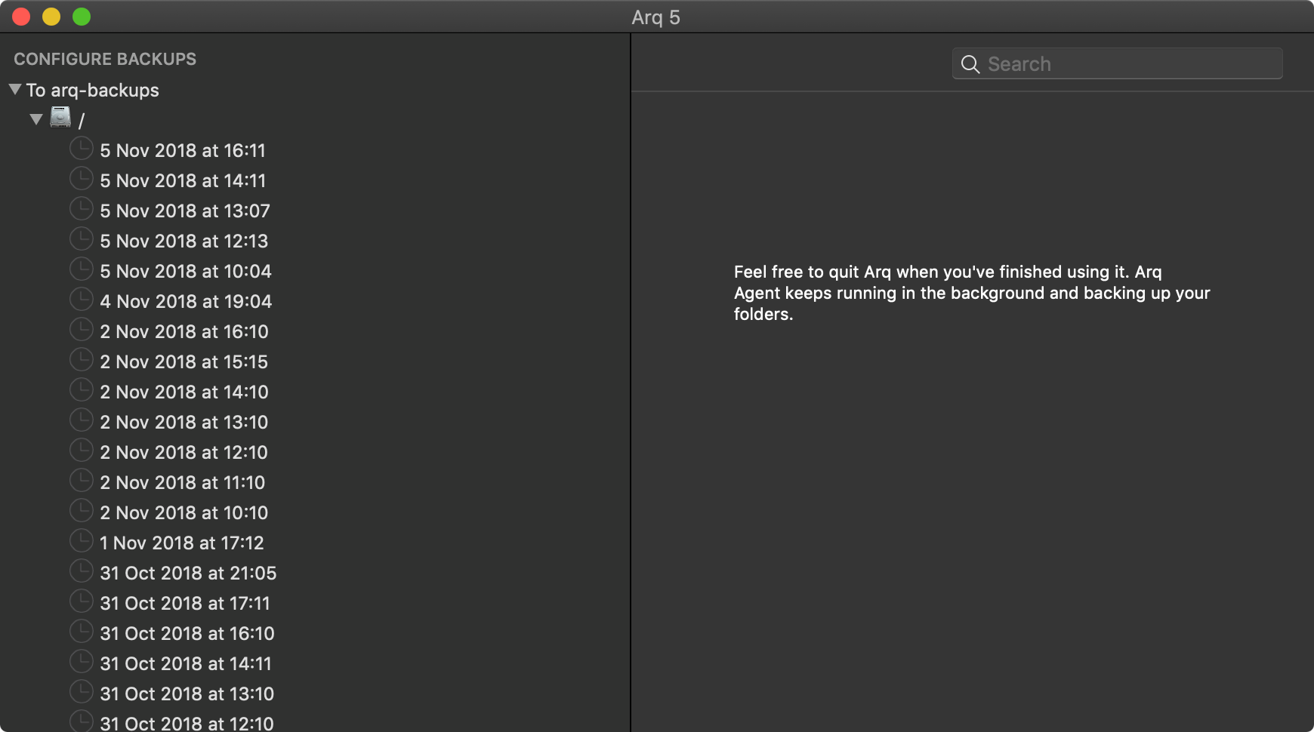Collapse the / folder disclosure triangle
The height and width of the screenshot is (732, 1314).
coord(36,119)
